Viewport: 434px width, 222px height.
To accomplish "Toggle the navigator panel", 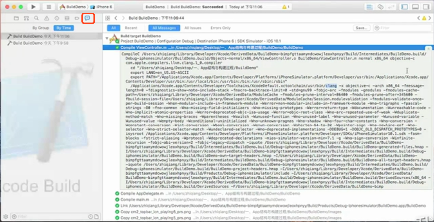I will tap(405, 7).
